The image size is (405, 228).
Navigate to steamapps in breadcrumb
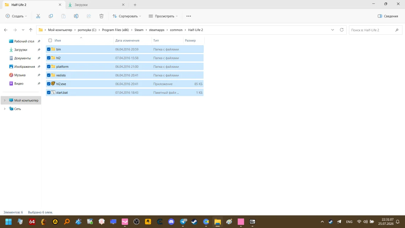pyautogui.click(x=157, y=30)
